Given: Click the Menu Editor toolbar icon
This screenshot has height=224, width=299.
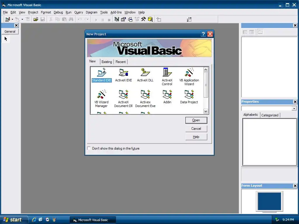Looking at the screenshot, I should [28, 19].
